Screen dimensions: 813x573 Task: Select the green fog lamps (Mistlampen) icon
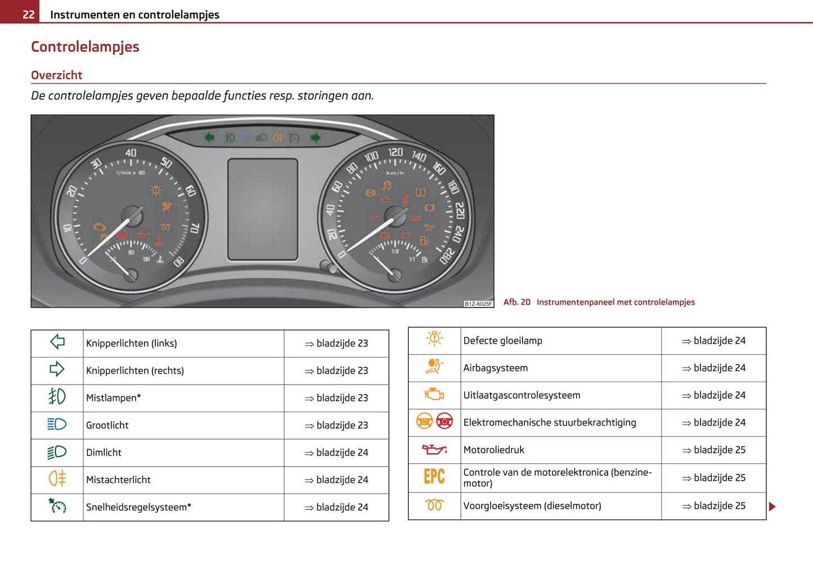click(57, 397)
